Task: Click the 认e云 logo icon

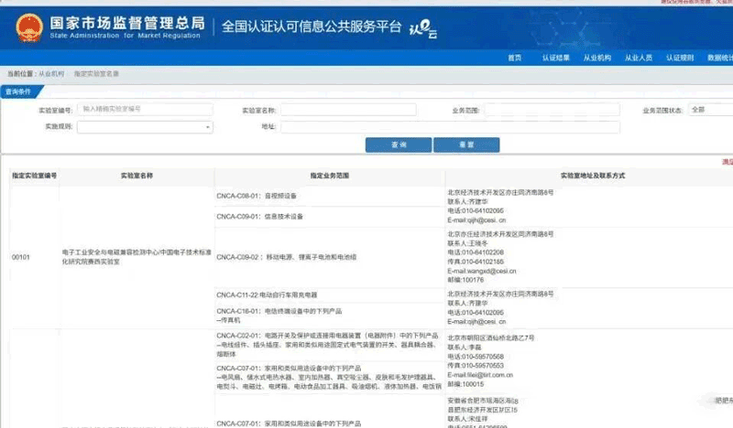Action: coord(423,28)
